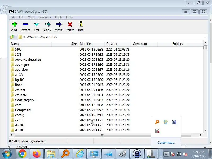
Task: Open Control Panel taskbar icon
Action: 94,154
